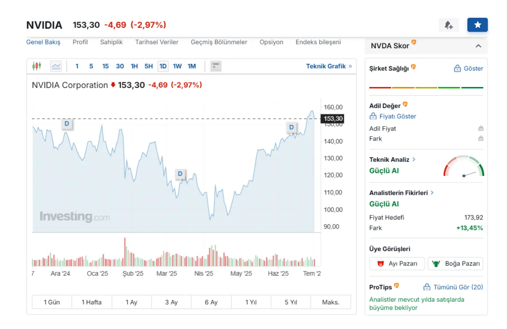Add a price alert with bell icon
Screen dimensions: 507x329
click(448, 25)
